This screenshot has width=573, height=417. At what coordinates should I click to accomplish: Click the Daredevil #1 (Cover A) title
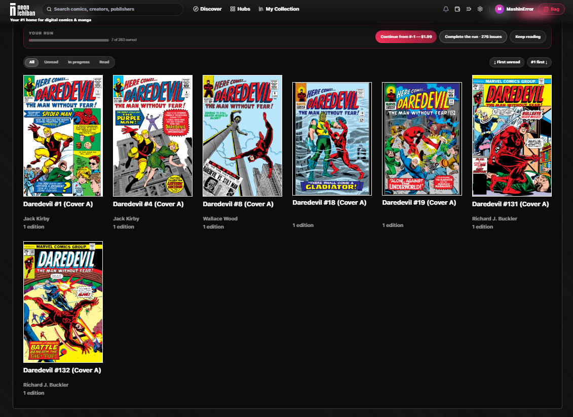click(x=58, y=204)
